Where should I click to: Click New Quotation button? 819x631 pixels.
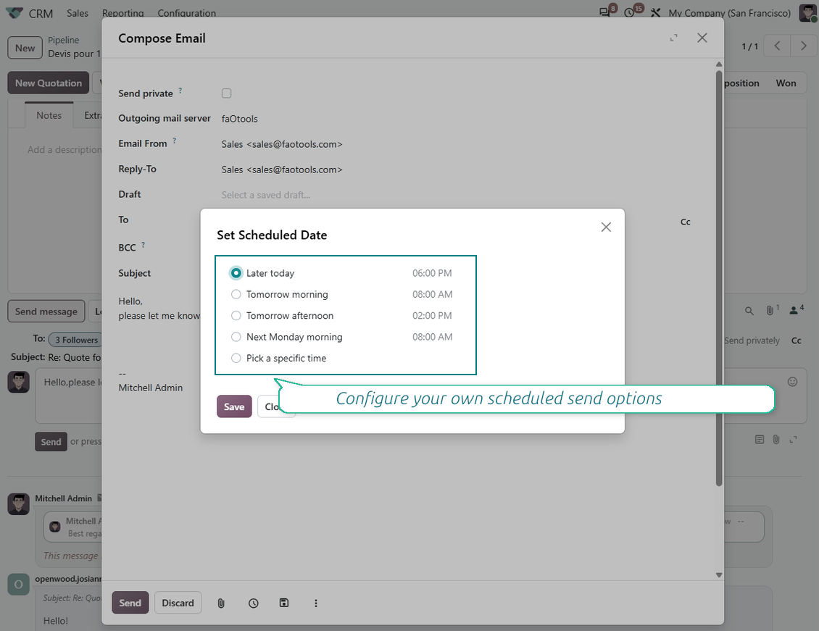click(x=48, y=83)
